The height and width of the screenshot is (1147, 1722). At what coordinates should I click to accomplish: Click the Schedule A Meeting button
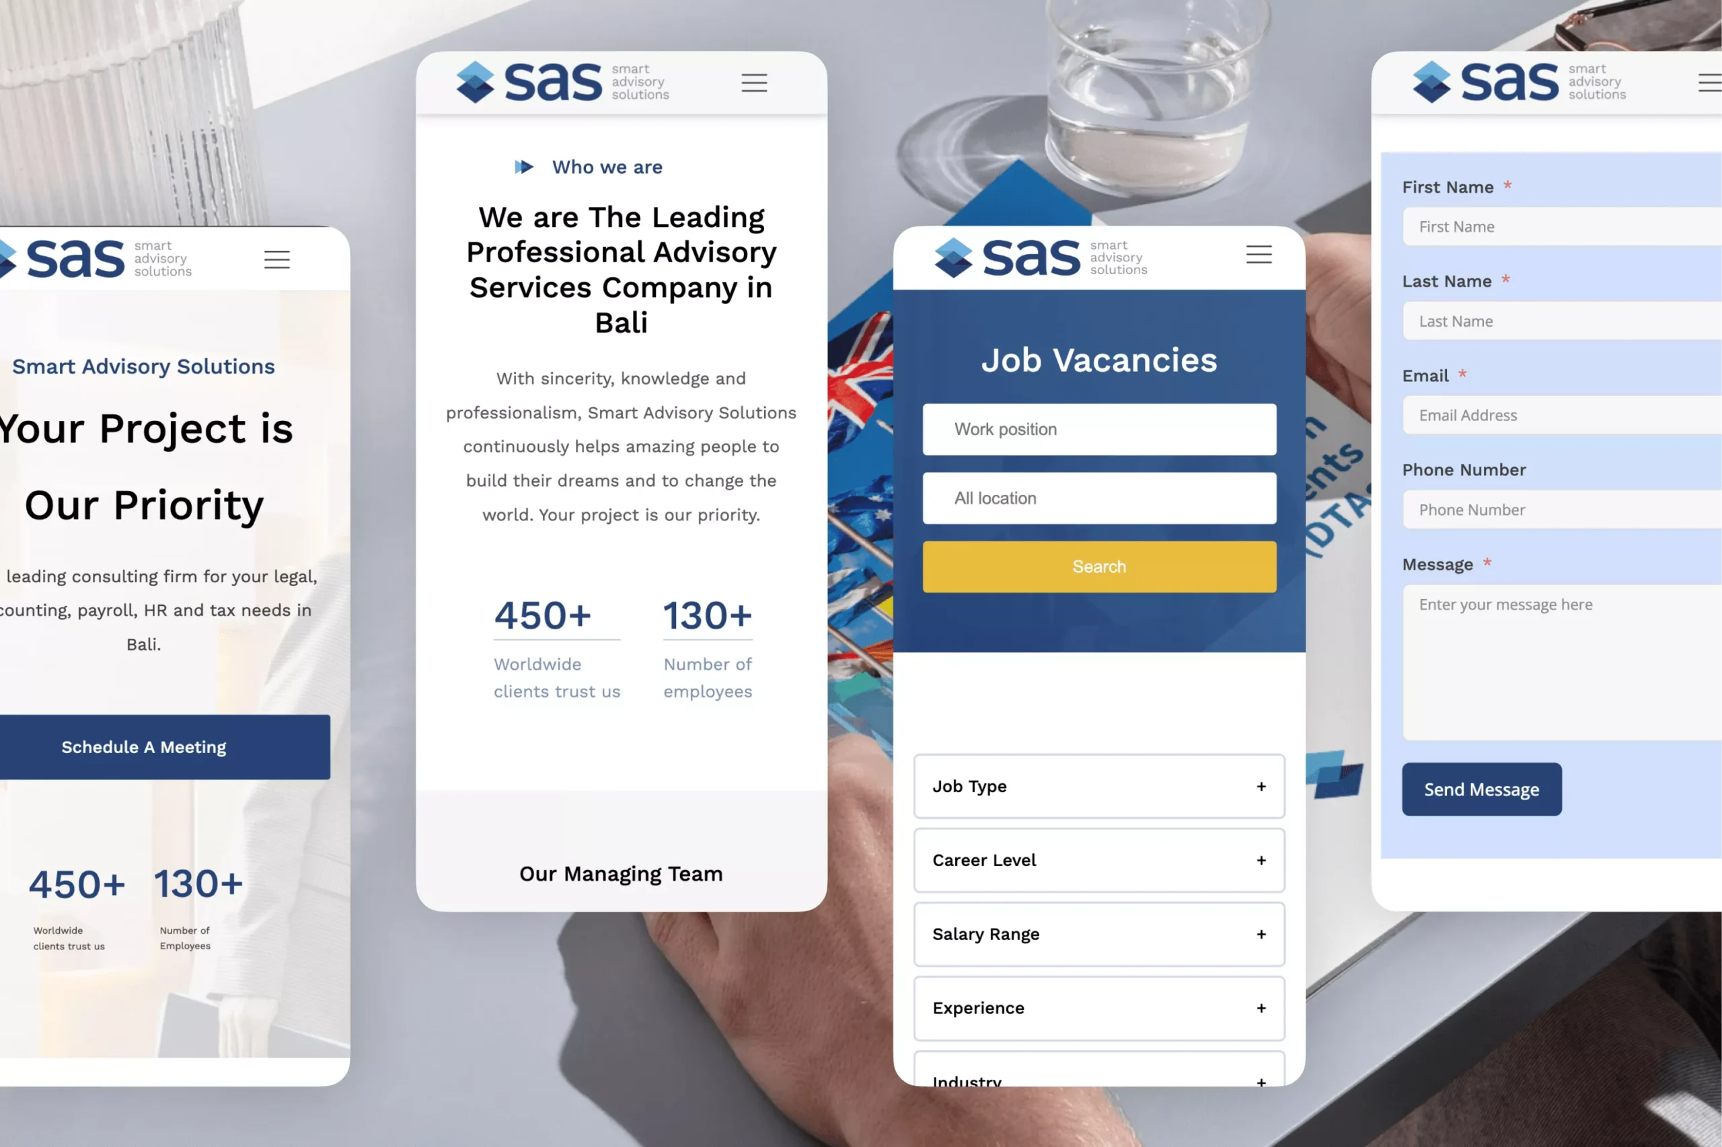(142, 746)
